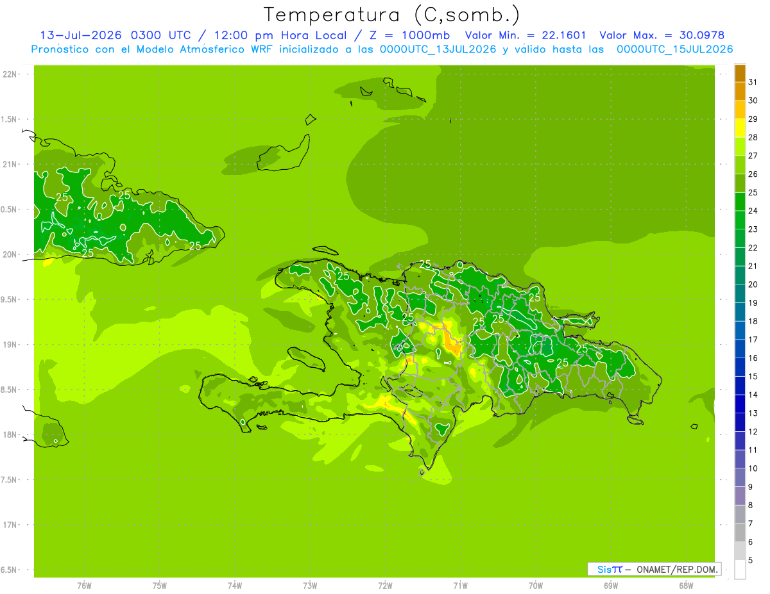Screen dimensions: 770x594
Task: Click the 0000UTC_15JUL2026 valid-until time
Action: pos(674,49)
